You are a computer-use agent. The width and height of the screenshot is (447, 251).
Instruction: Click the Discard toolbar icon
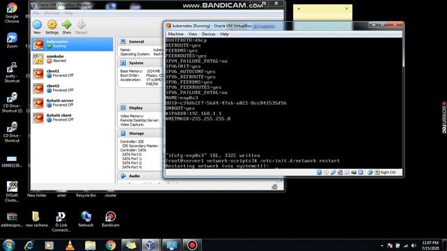[81, 27]
